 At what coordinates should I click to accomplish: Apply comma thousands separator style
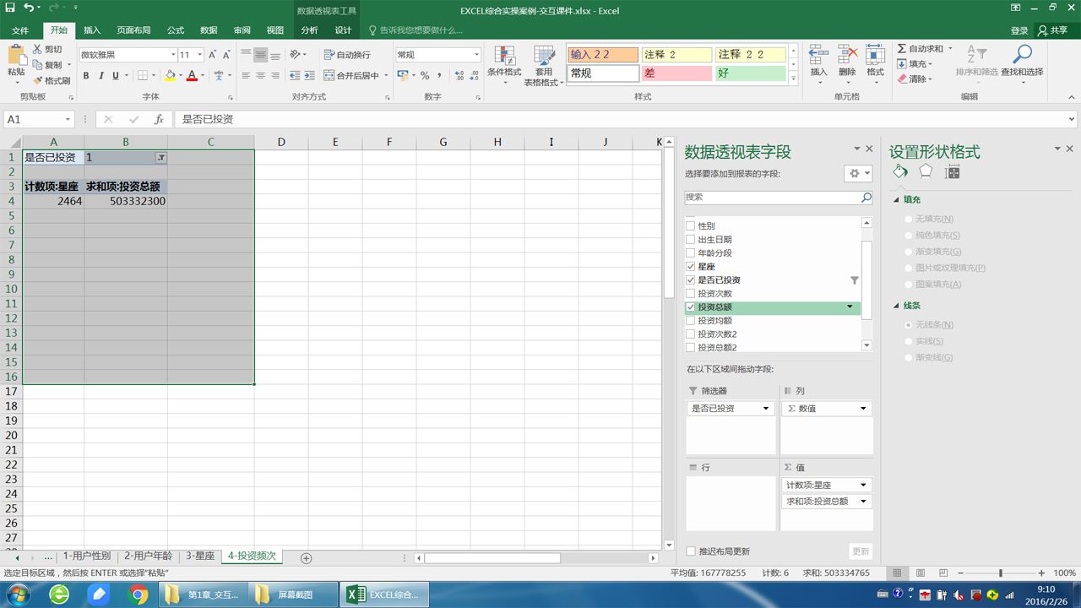tap(439, 76)
